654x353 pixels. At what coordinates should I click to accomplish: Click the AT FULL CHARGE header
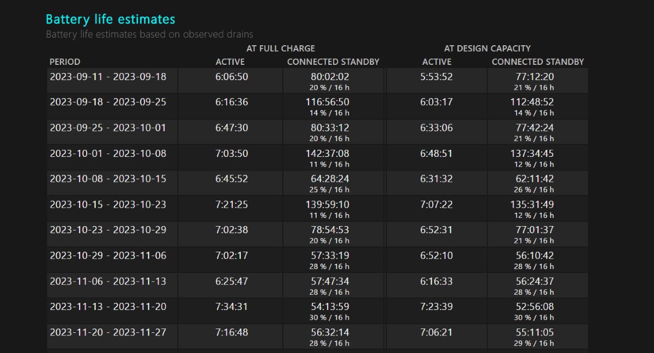(x=281, y=48)
